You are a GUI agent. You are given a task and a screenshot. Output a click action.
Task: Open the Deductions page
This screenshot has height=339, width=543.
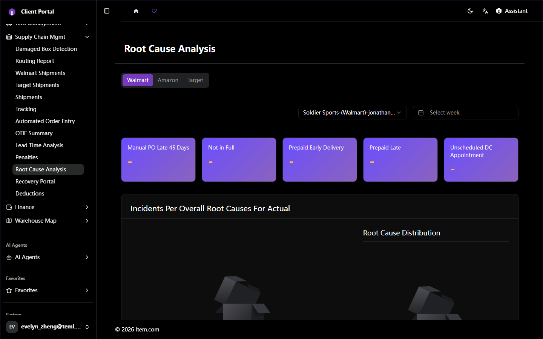pyautogui.click(x=48, y=194)
